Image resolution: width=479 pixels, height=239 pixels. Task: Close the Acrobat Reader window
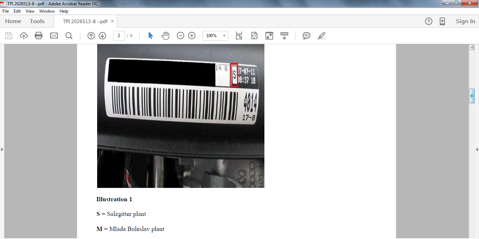pyautogui.click(x=469, y=3)
